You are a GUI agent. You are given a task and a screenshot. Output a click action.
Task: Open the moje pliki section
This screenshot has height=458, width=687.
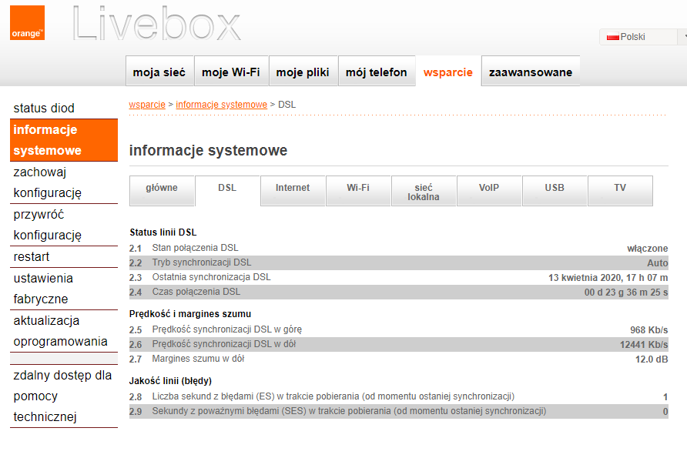click(x=303, y=72)
